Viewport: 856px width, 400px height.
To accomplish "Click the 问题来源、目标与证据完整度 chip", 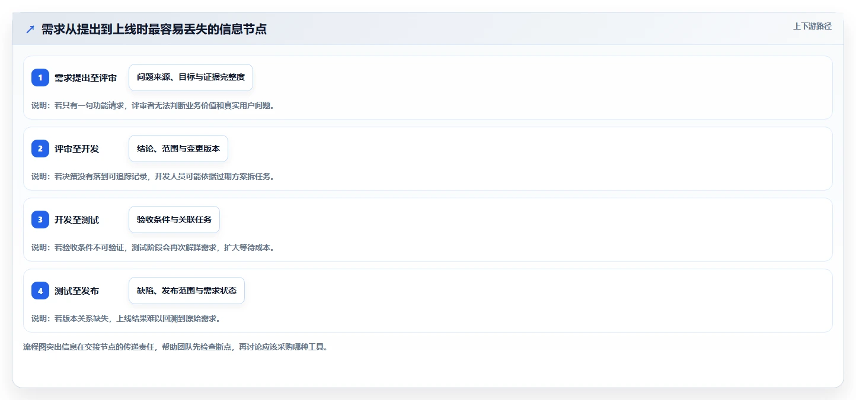I will [x=191, y=78].
